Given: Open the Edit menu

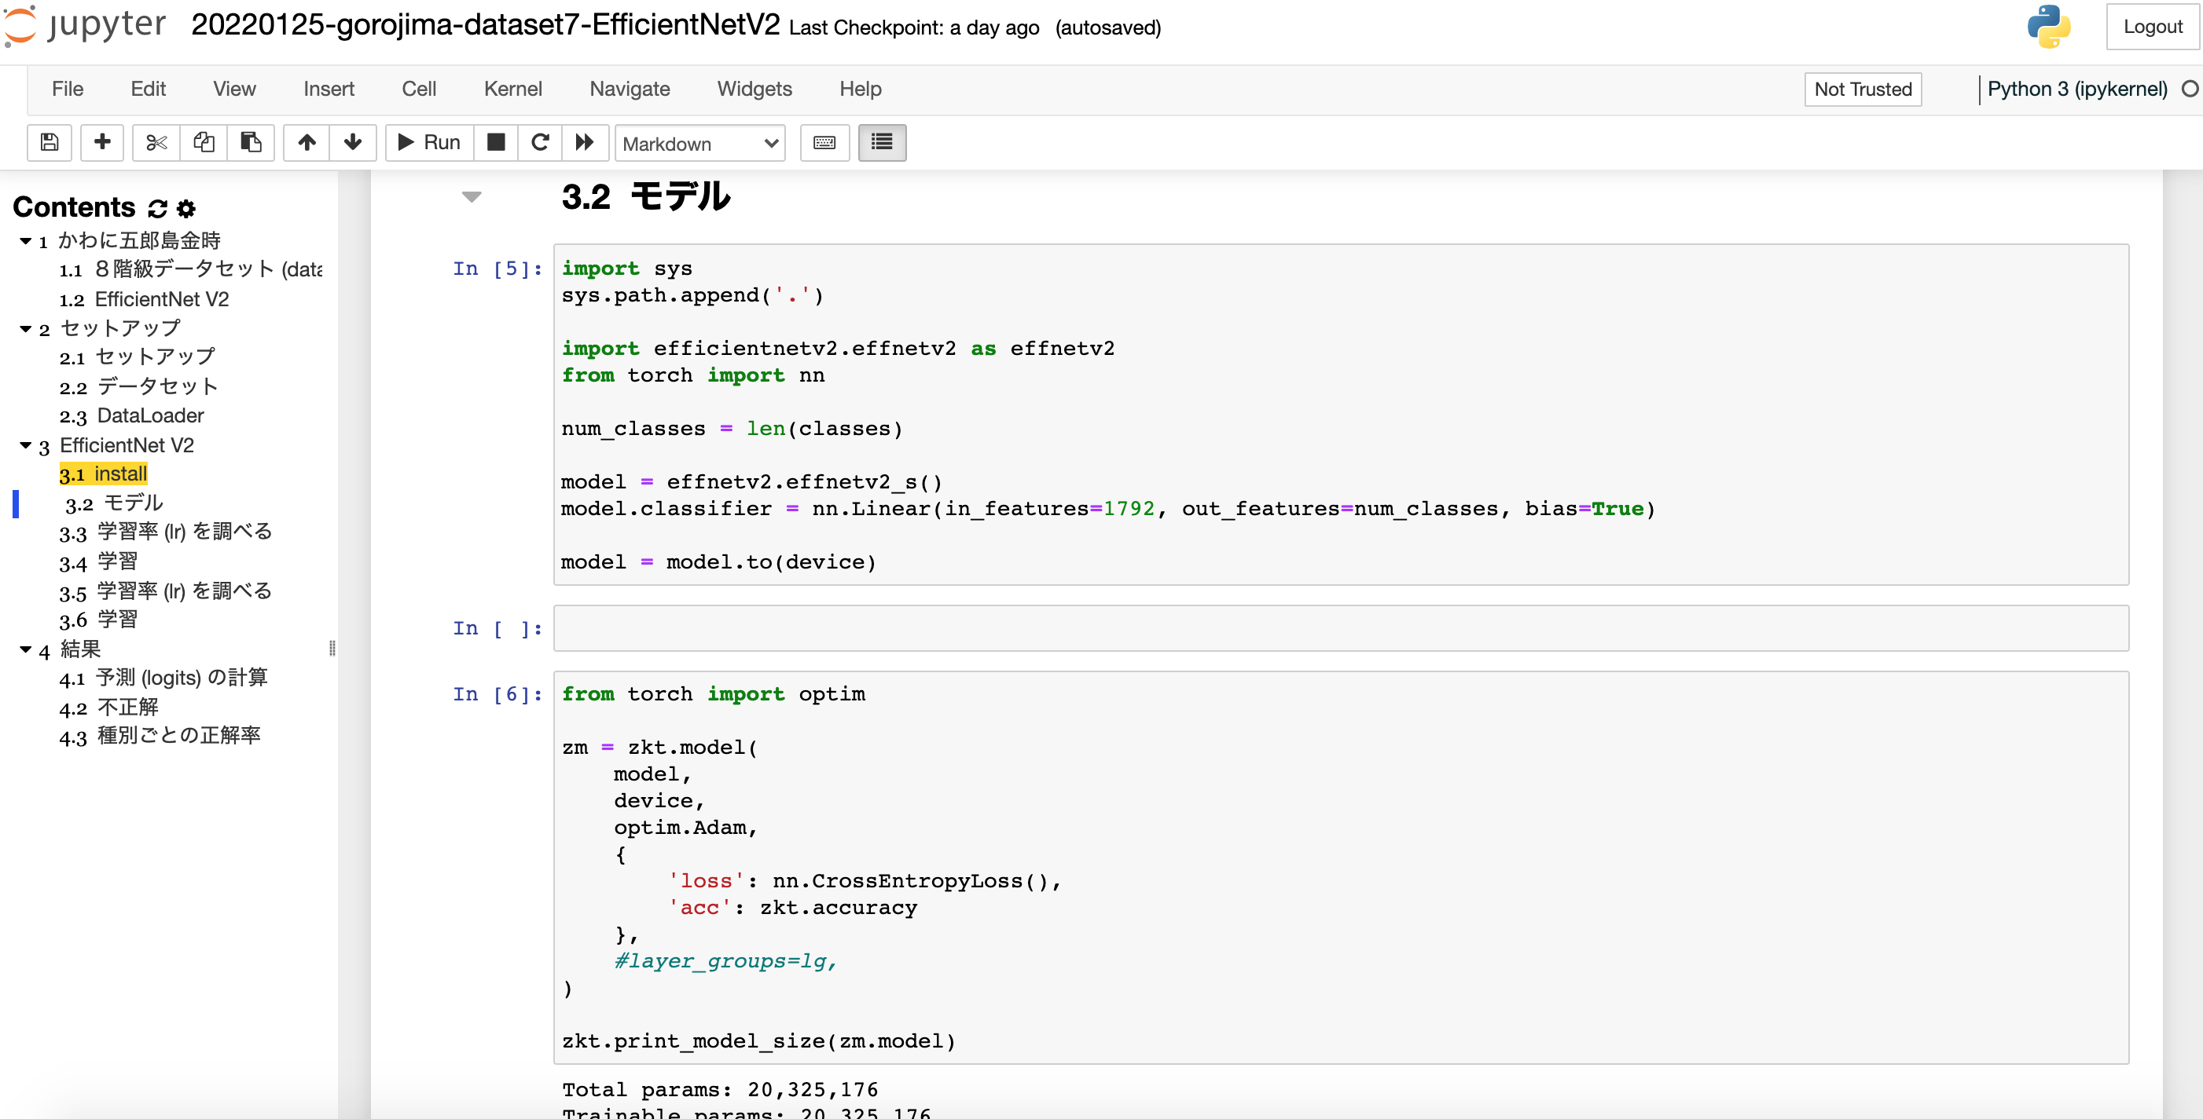Looking at the screenshot, I should (x=148, y=89).
